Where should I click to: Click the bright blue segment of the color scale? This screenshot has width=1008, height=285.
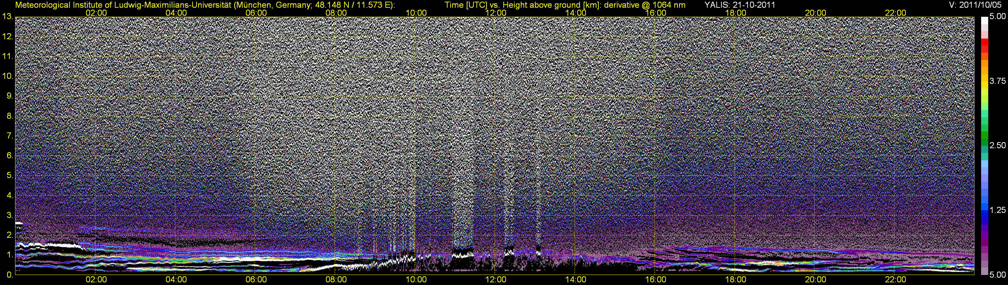(x=984, y=207)
